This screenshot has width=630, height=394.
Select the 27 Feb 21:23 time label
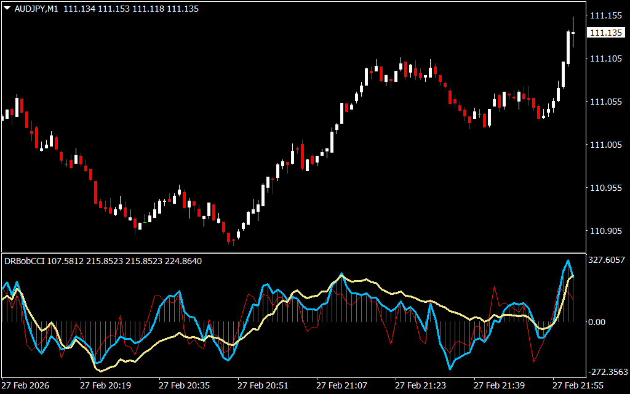(x=420, y=385)
